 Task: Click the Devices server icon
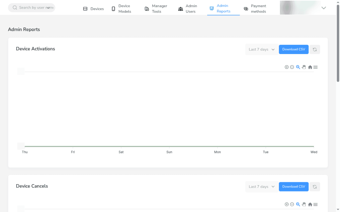click(85, 9)
